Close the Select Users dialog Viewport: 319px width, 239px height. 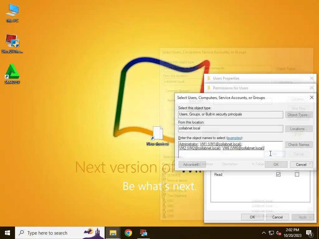click(x=312, y=97)
